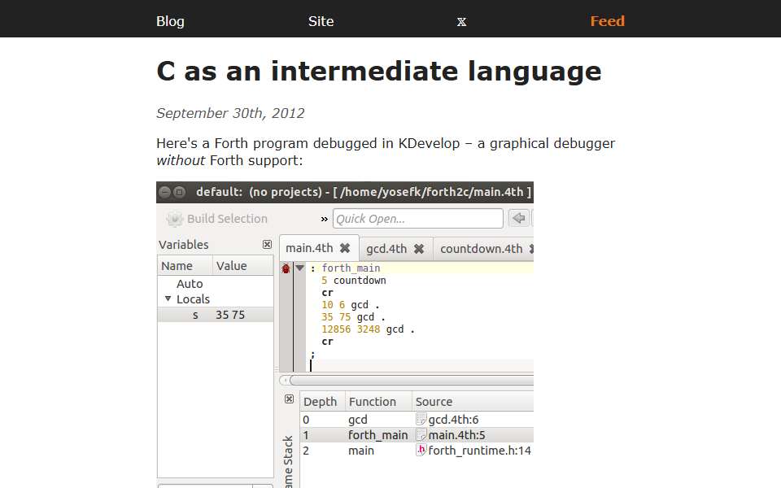The image size is (781, 488).
Task: Select the Locals tree item label
Action: tap(194, 299)
